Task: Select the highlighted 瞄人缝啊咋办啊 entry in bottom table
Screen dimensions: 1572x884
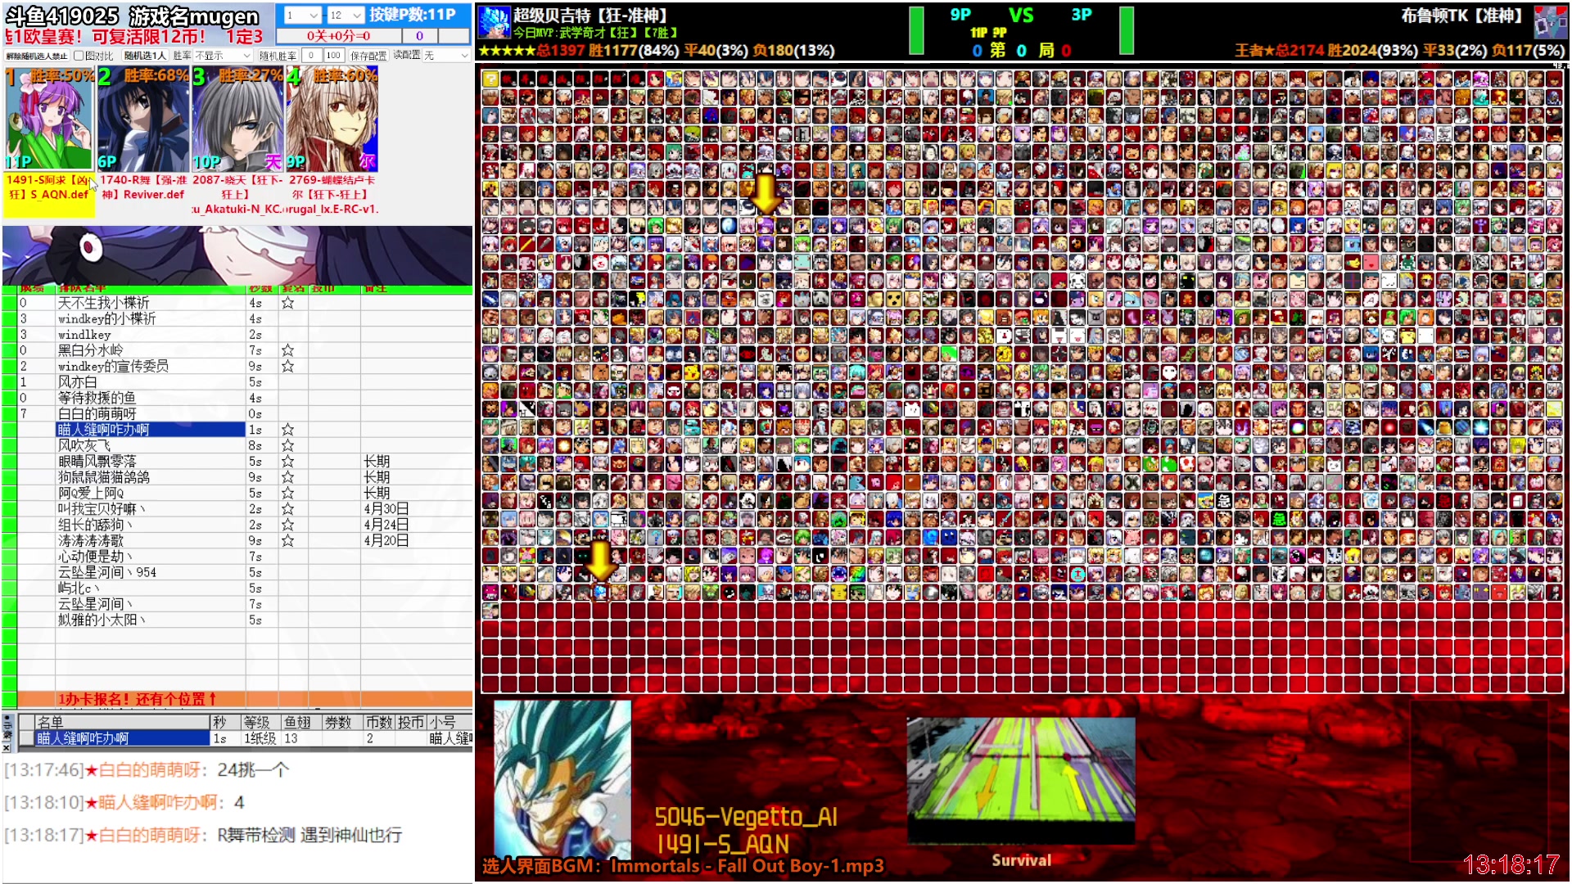Action: tap(123, 738)
